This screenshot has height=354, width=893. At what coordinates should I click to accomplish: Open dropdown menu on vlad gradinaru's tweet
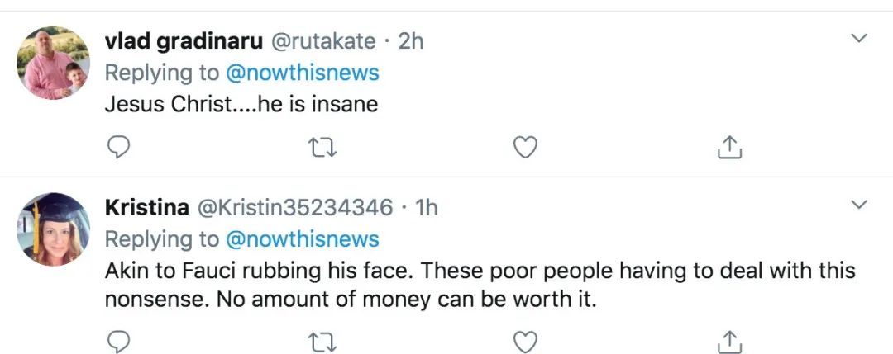click(859, 38)
